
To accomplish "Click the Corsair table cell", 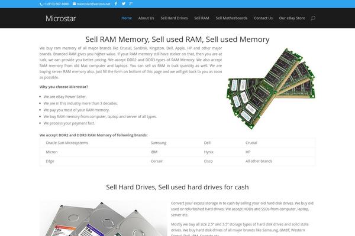I will (x=157, y=161).
